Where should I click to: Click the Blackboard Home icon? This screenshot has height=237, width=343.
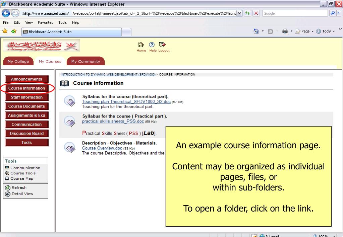(140, 45)
